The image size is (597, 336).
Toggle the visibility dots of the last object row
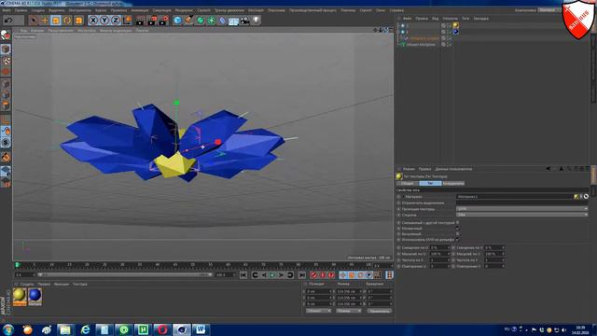tap(449, 44)
